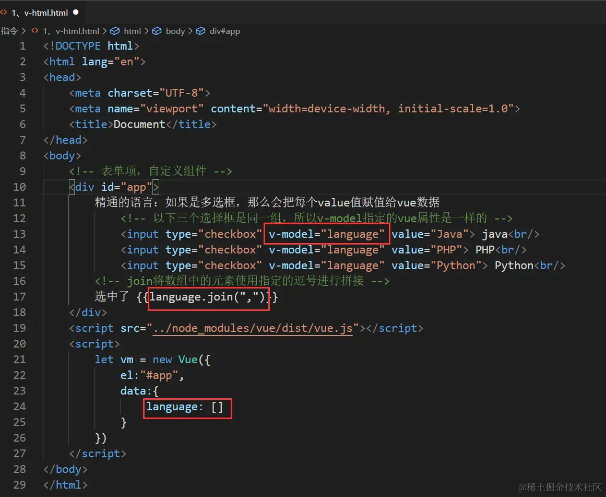Click the Document title text
606x497 pixels.
(x=139, y=124)
